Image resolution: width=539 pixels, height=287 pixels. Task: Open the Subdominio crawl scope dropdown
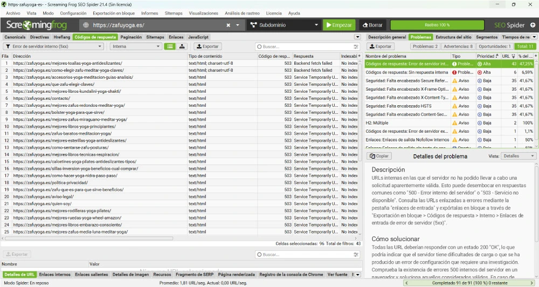pos(284,25)
